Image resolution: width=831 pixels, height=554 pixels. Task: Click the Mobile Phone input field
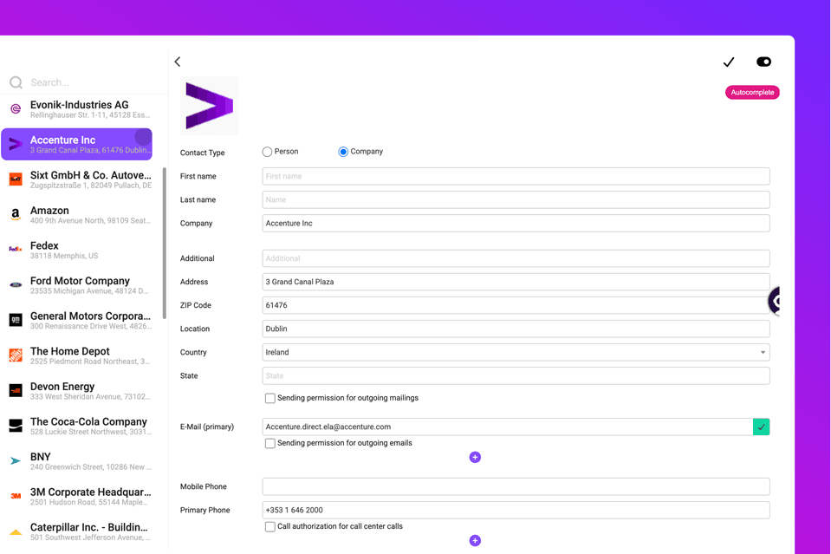point(516,486)
